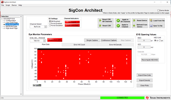Select the zoom tool below the plot
Image resolution: width=171 pixels, height=100 pixels.
point(37,85)
